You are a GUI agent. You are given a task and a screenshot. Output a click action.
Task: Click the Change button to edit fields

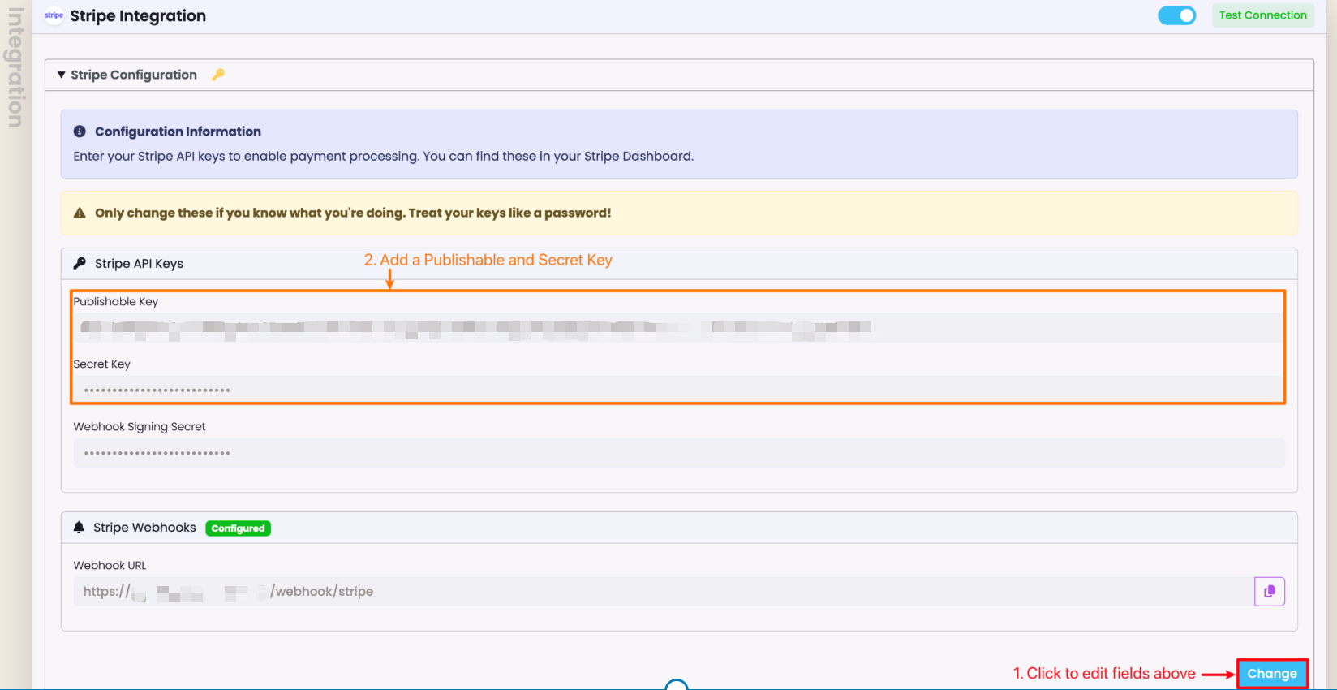[1271, 674]
